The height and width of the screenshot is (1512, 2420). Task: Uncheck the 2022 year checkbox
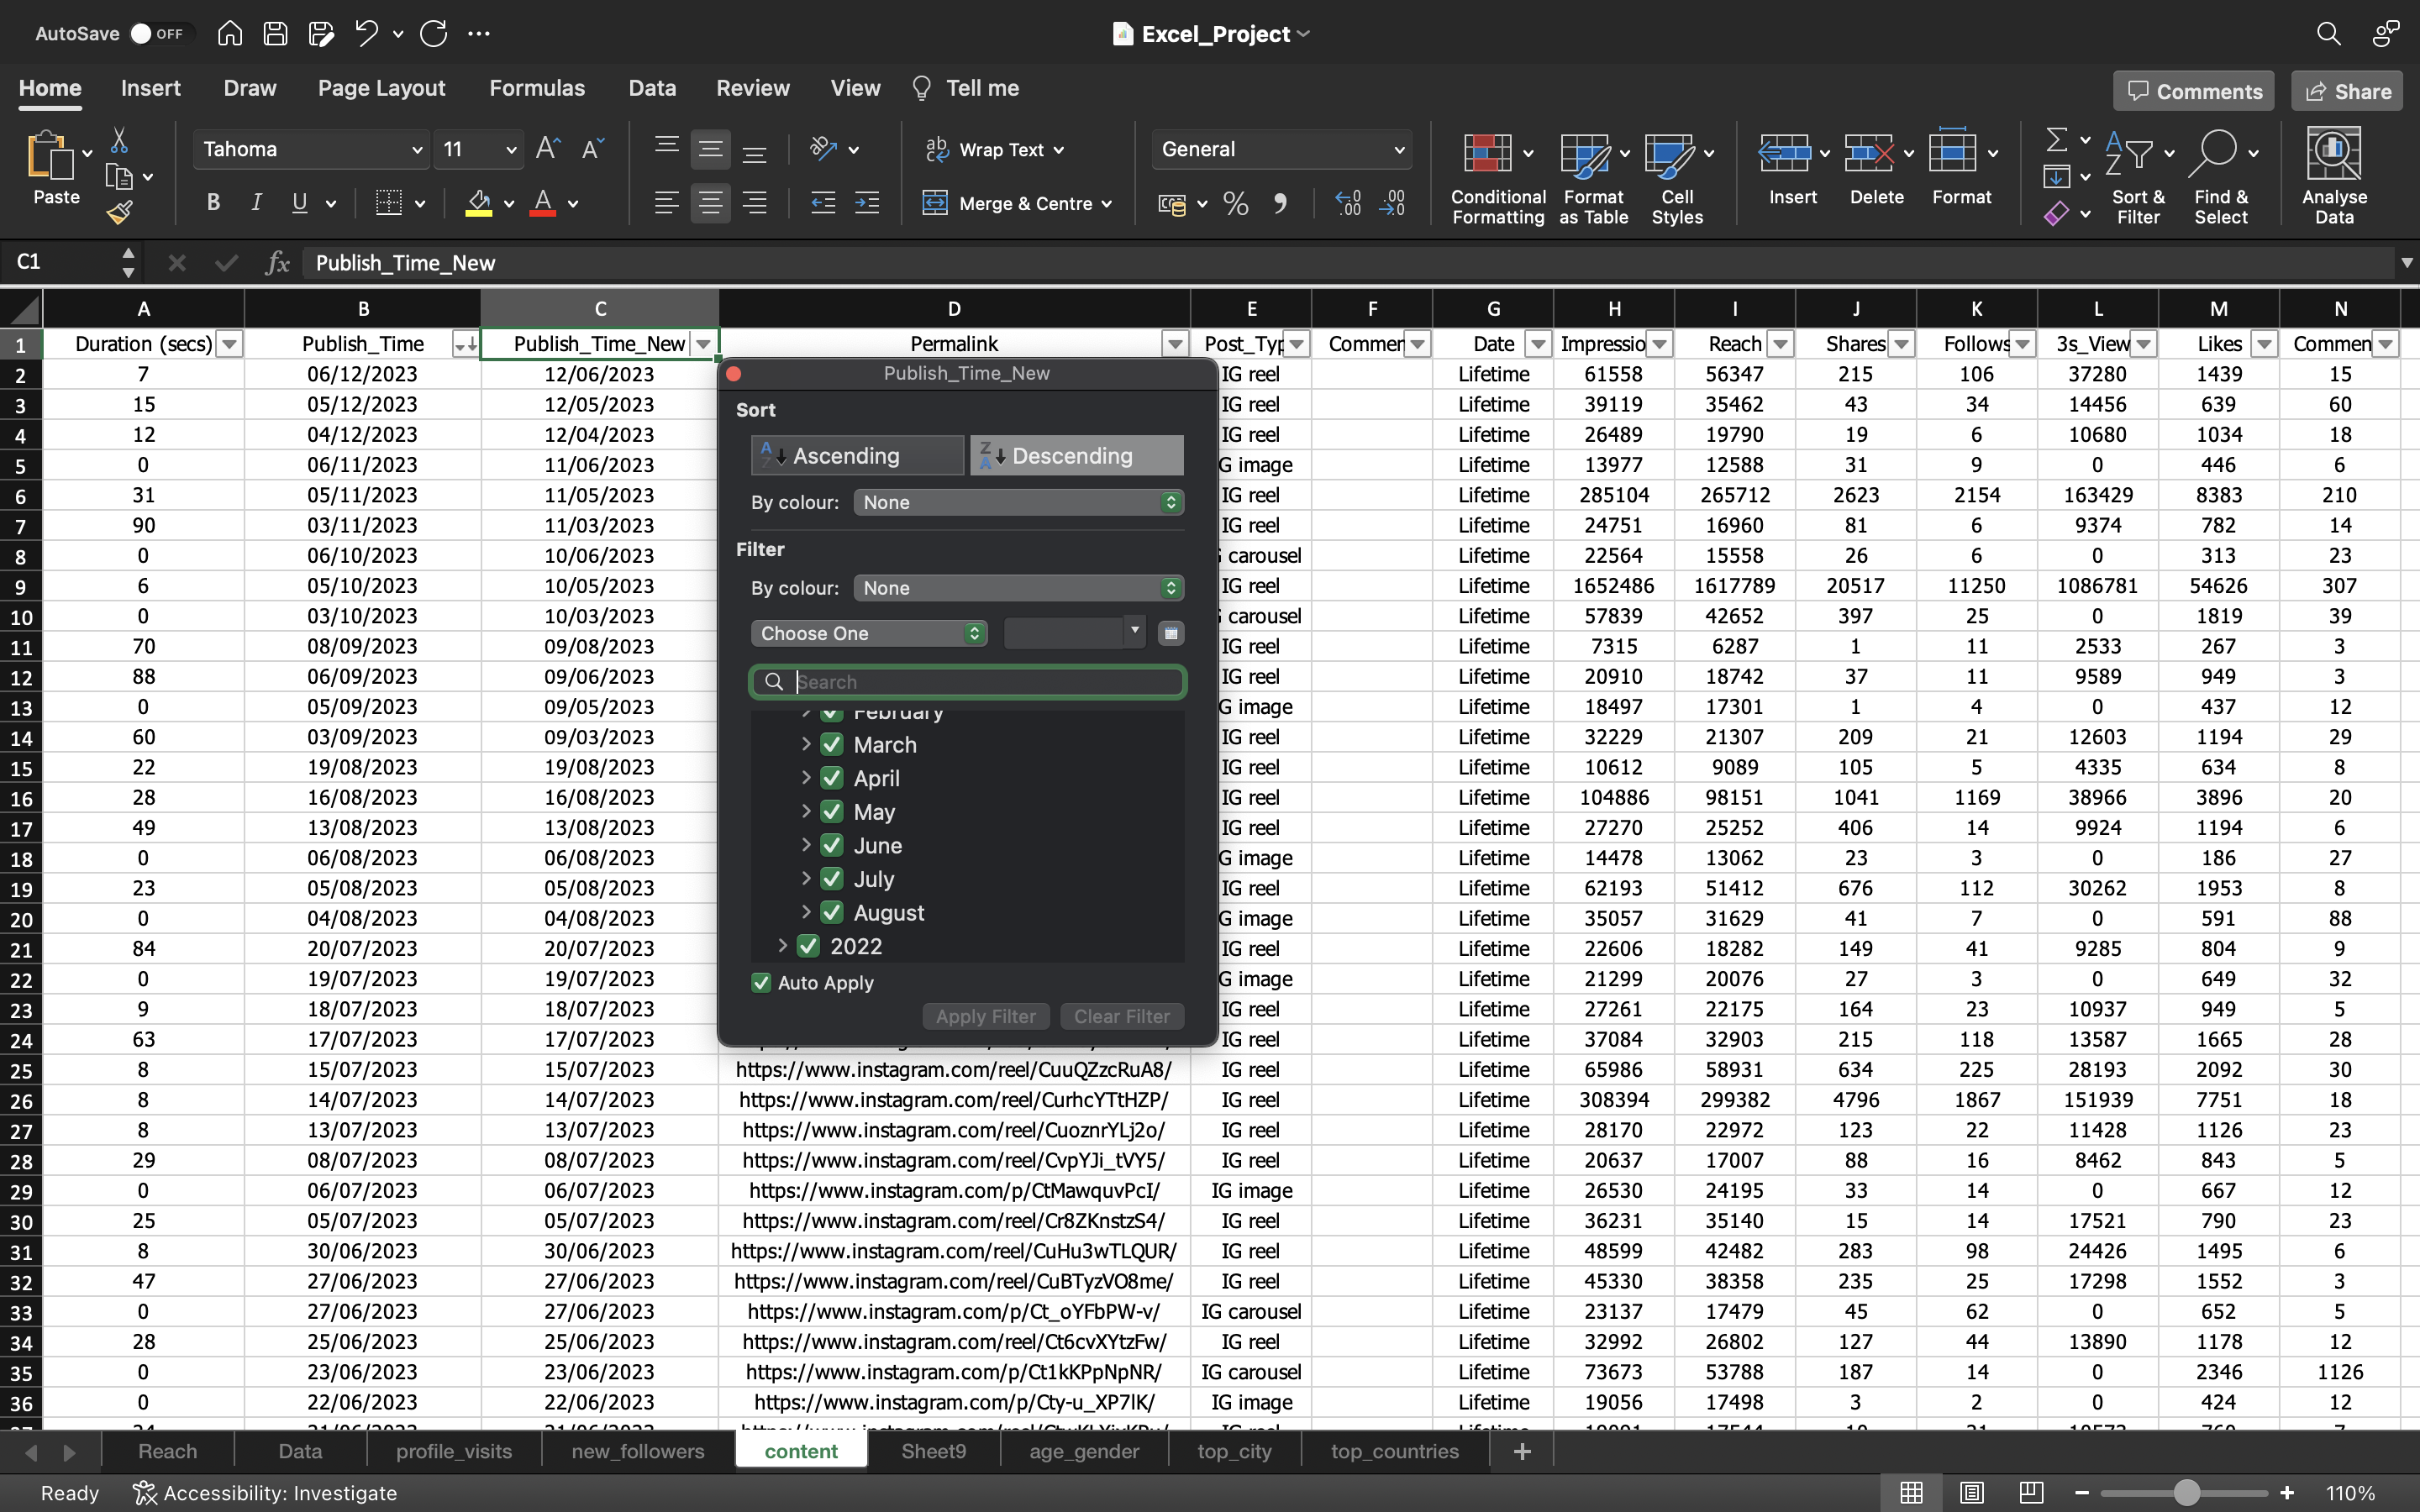pyautogui.click(x=808, y=946)
